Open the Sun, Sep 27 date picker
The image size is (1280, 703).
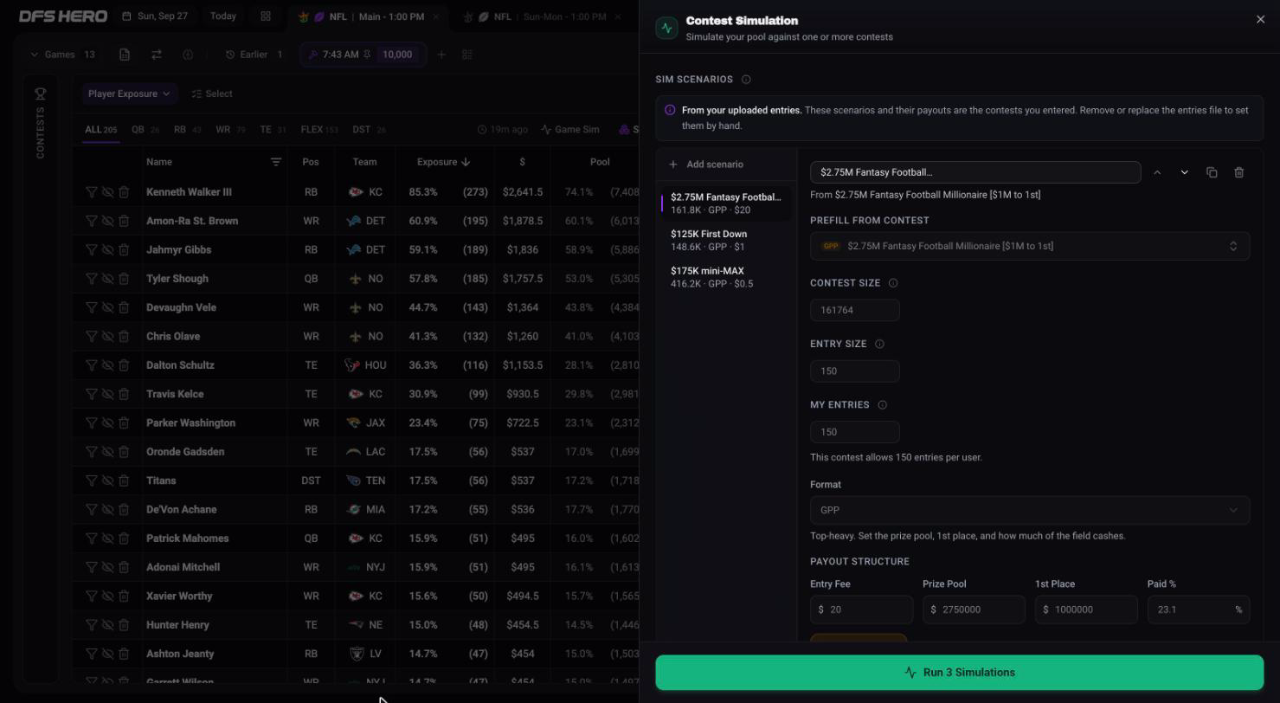(x=155, y=16)
